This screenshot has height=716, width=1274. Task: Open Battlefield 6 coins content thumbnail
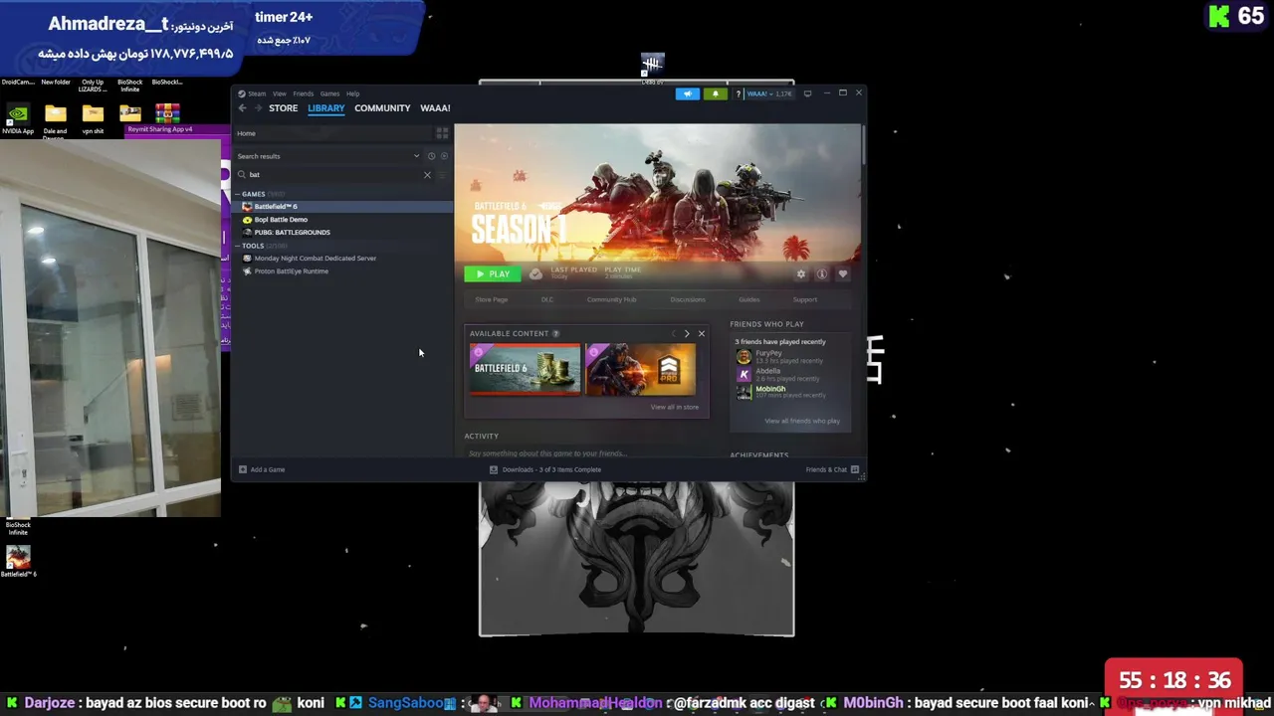[525, 370]
